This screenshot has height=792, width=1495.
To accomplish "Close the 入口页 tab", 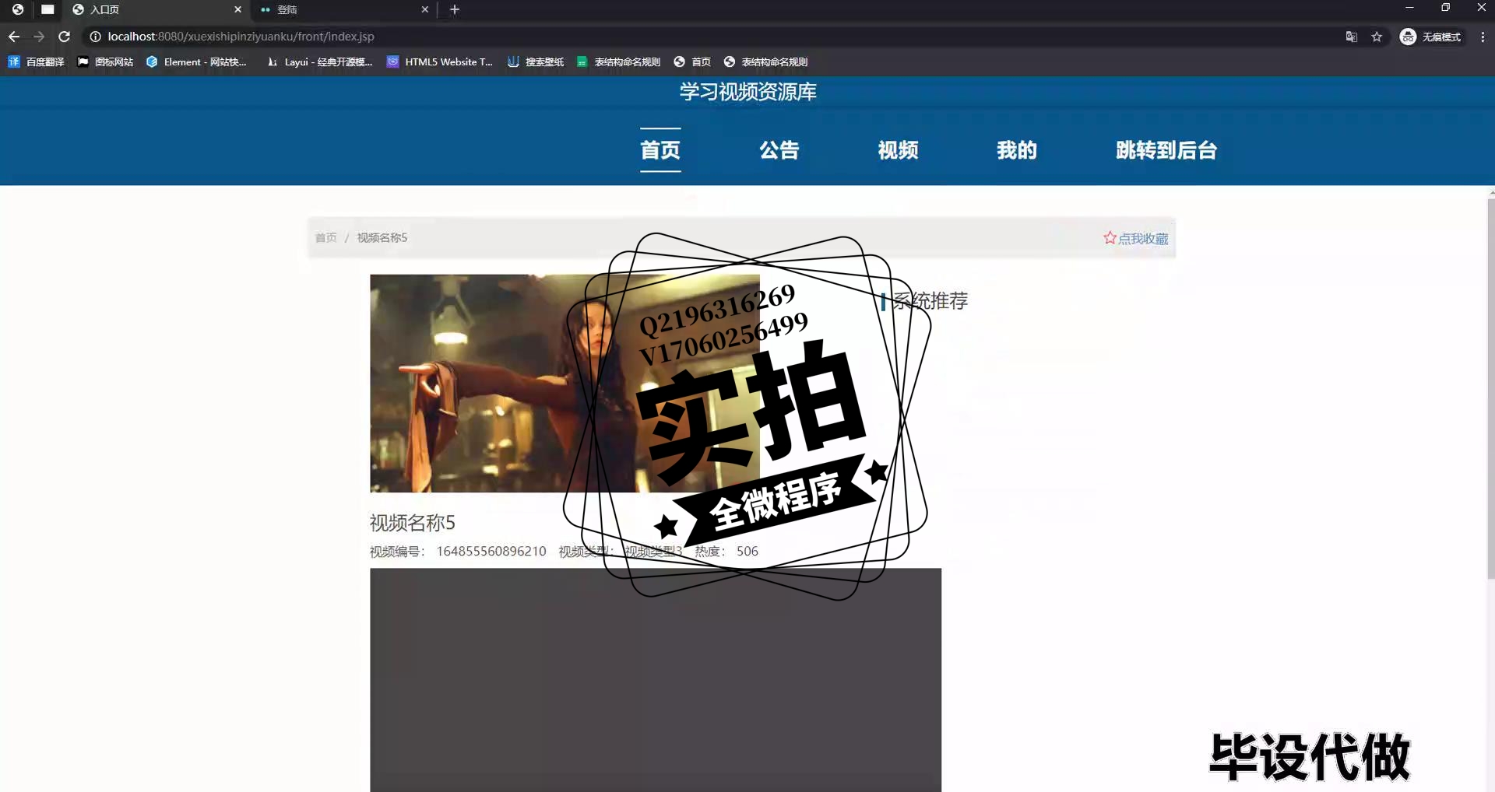I will pos(237,9).
